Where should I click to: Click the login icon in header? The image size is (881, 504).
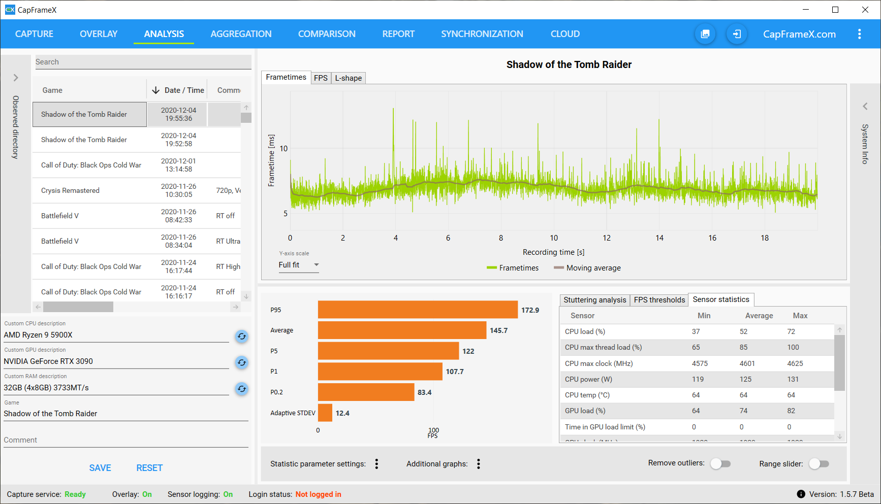(x=737, y=34)
